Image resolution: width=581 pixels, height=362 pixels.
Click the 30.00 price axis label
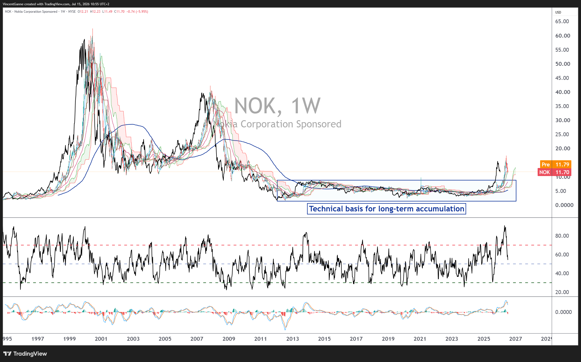(563, 120)
